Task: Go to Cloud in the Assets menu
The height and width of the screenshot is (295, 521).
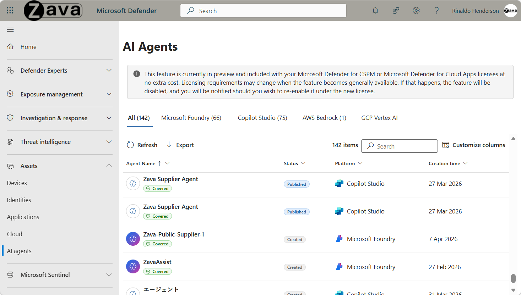Action: [x=15, y=234]
